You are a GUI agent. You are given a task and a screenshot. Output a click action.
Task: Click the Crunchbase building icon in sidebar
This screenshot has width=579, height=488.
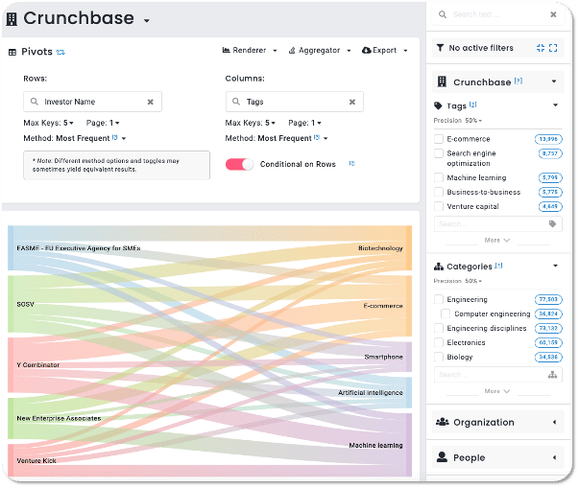pos(442,81)
